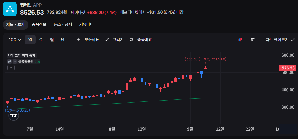Switch to the 종목정보 tab
This screenshot has width=298, height=139.
click(39, 24)
